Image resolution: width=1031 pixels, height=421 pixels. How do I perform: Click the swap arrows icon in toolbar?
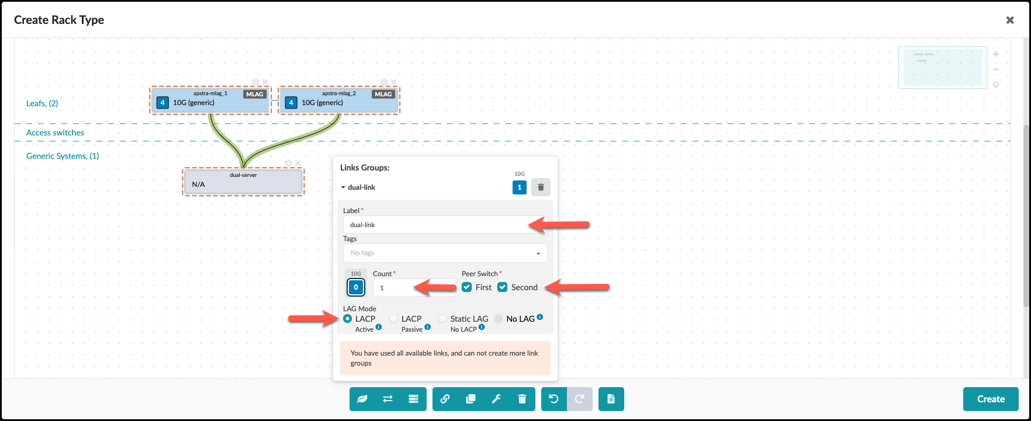click(388, 399)
